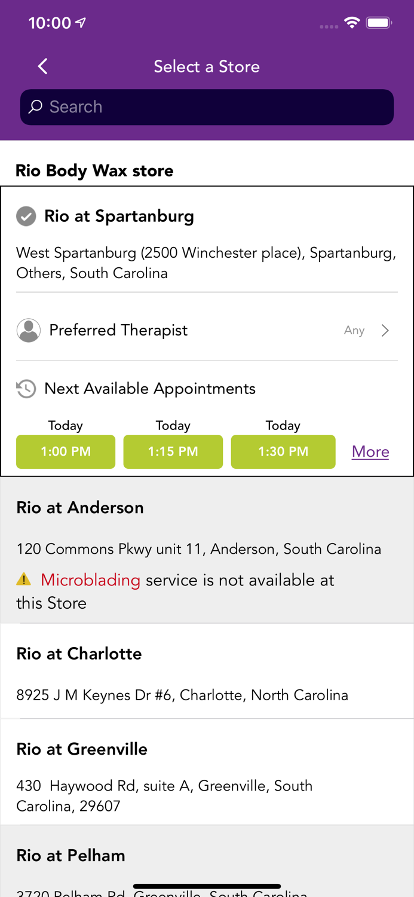The height and width of the screenshot is (897, 414).
Task: Expand the Preferred Therapist chevron
Action: 385,329
